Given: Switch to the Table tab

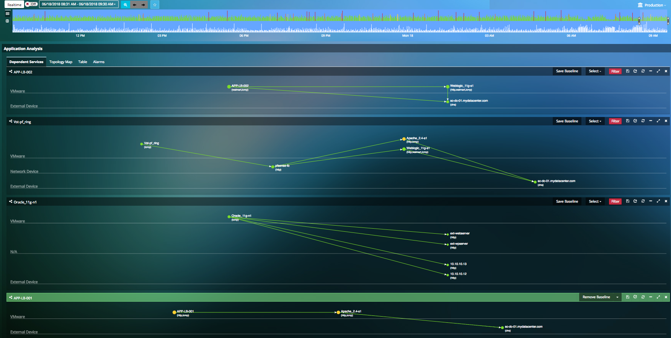Looking at the screenshot, I should pyautogui.click(x=83, y=62).
